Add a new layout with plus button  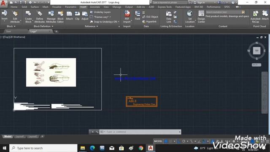(42, 136)
